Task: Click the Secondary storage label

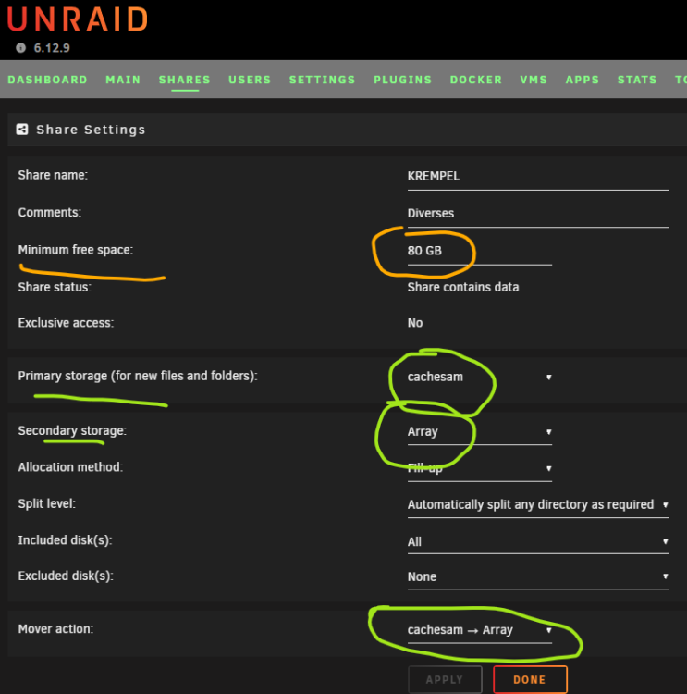Action: [x=72, y=431]
